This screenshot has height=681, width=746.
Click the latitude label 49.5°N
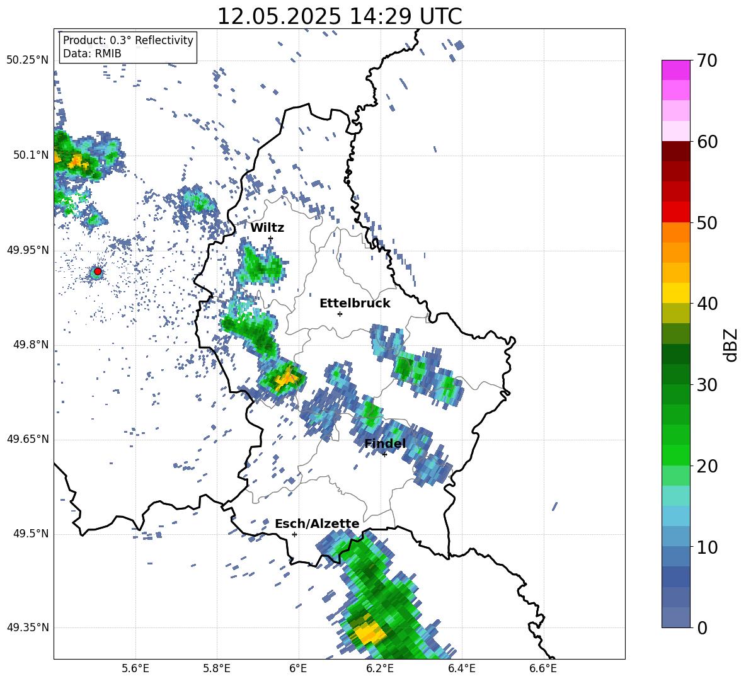pos(30,533)
